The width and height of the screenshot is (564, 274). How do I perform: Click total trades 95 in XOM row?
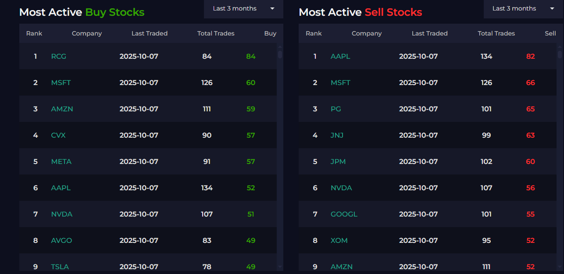point(486,240)
